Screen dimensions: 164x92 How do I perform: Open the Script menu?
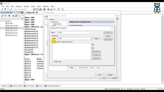(33, 6)
